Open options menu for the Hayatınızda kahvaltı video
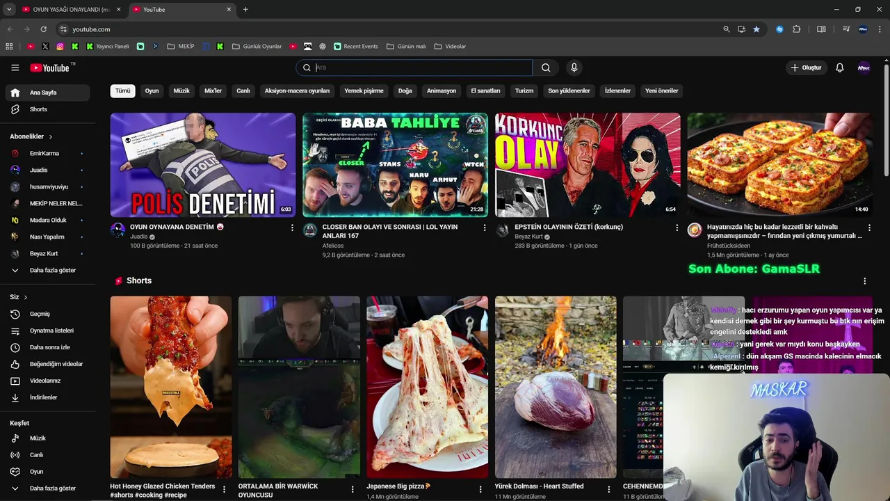Image resolution: width=890 pixels, height=501 pixels. point(869,228)
